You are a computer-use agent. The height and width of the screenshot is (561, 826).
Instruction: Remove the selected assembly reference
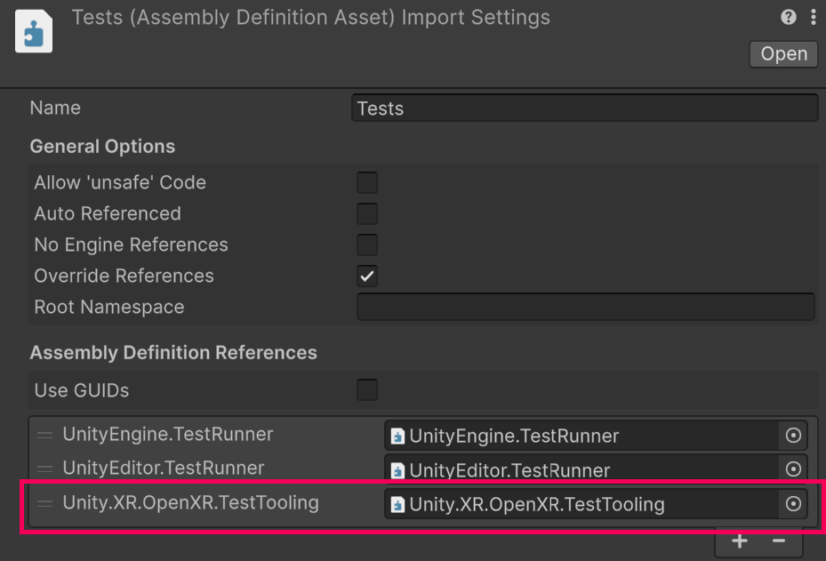[x=779, y=541]
